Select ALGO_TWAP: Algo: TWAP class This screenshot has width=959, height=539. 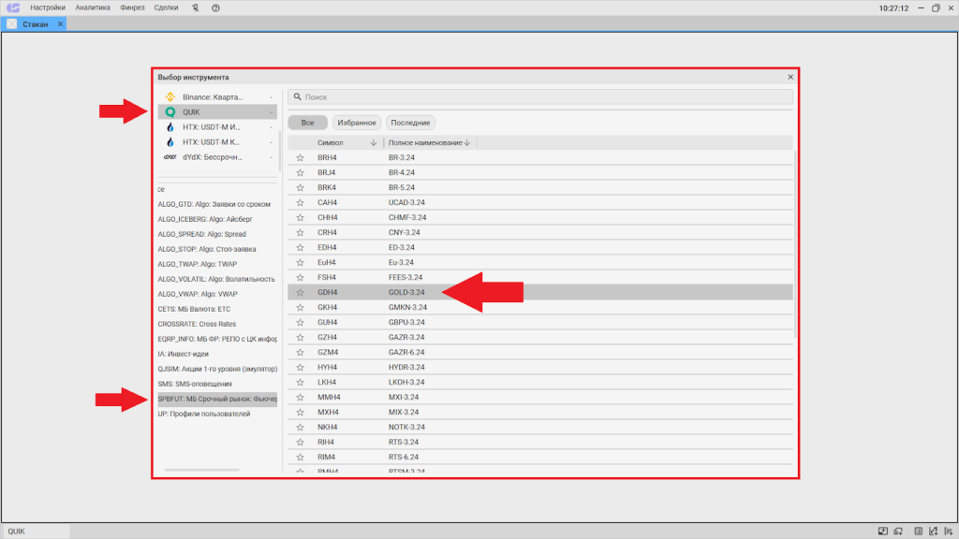pos(197,264)
